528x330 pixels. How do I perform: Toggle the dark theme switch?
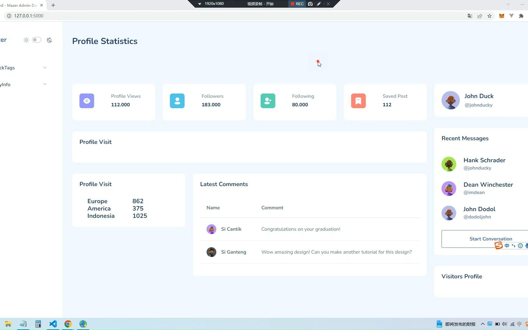[37, 40]
